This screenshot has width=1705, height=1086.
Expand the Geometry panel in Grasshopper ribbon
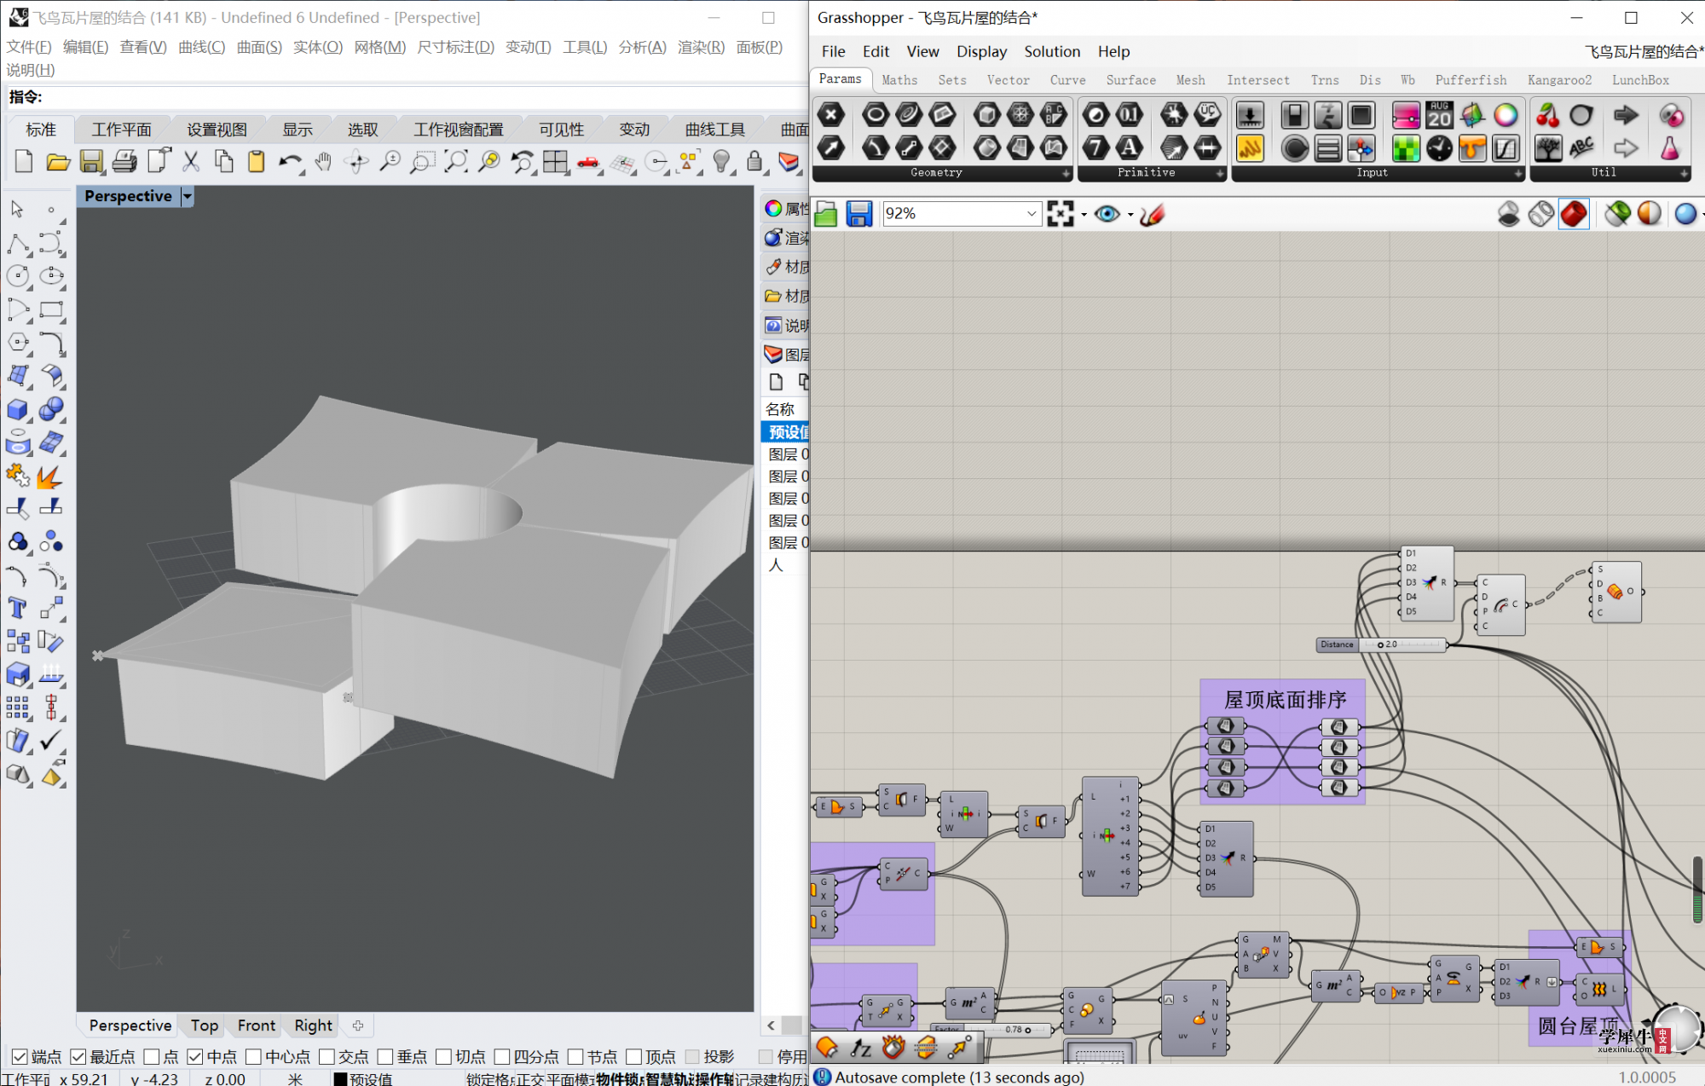tap(1066, 174)
